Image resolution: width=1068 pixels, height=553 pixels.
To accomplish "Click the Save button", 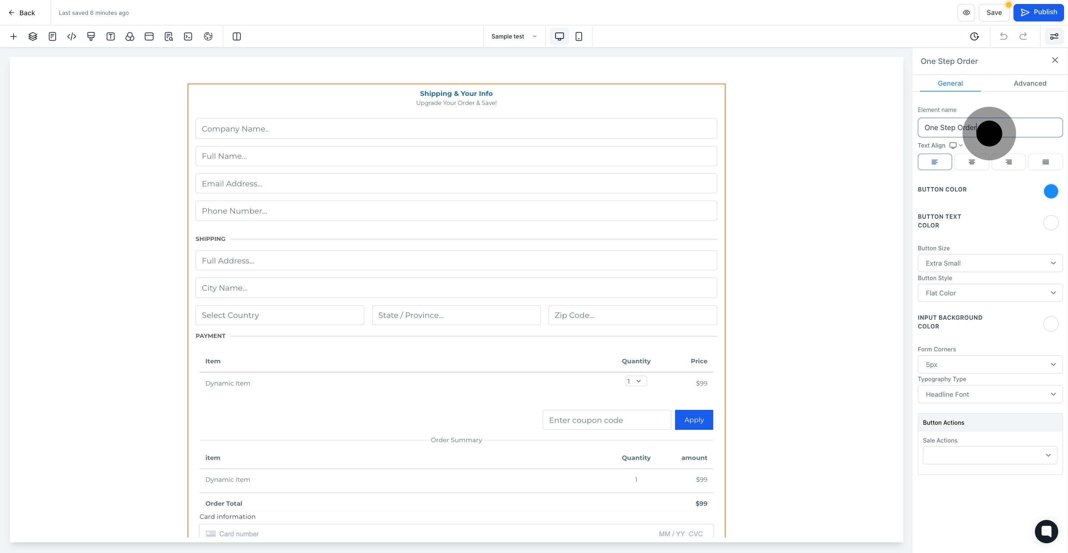I will point(994,12).
